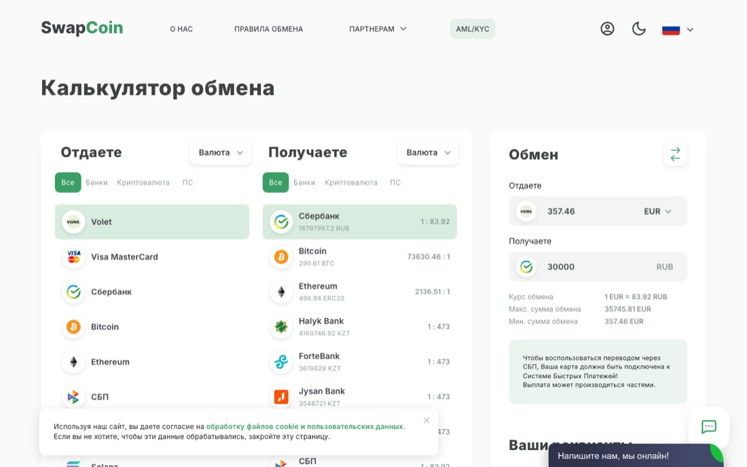Screen dimensions: 747x467
Task: Select ПС tab in Отдаете column
Action: (x=187, y=182)
